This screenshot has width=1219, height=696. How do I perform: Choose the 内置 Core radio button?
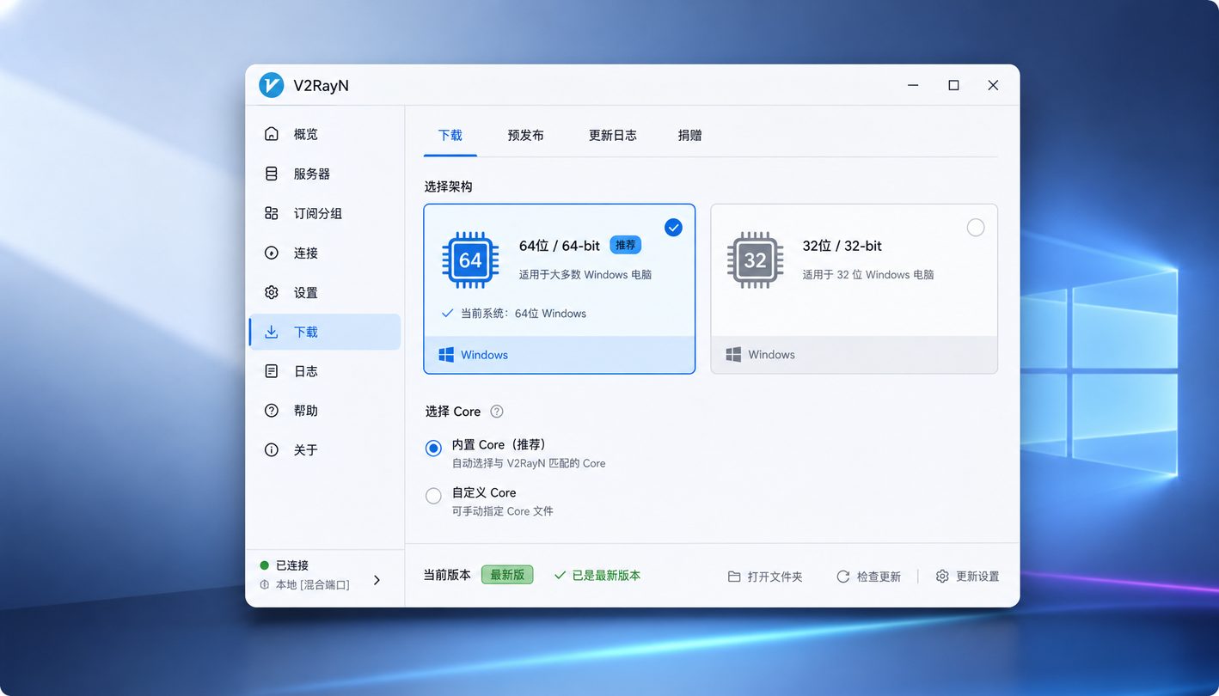coord(434,448)
